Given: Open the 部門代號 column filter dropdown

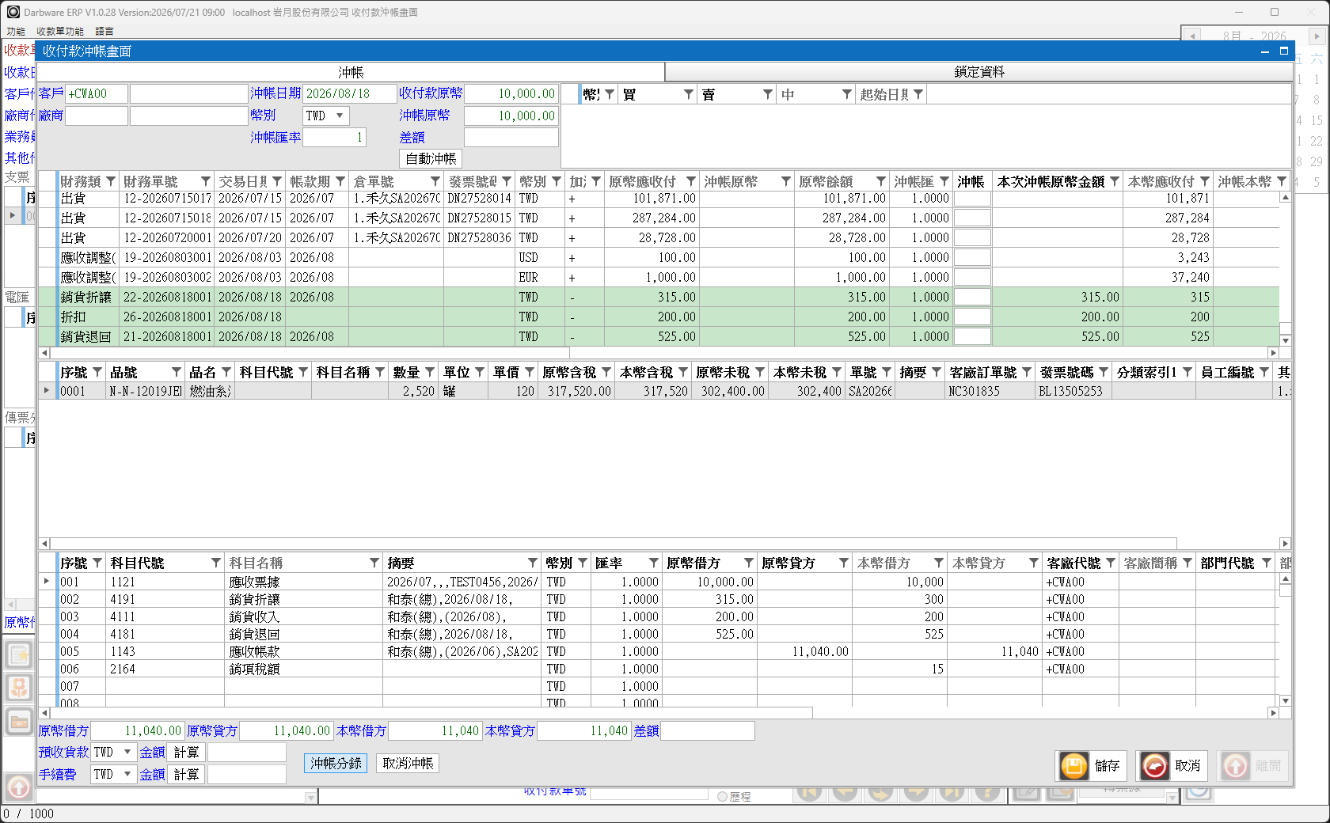Looking at the screenshot, I should (1267, 563).
